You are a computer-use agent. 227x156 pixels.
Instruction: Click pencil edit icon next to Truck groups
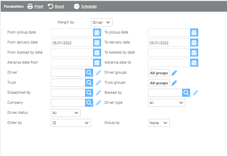174,83
